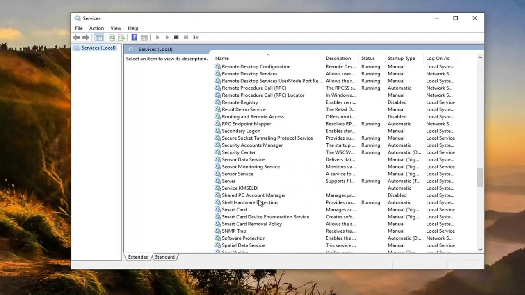Click the Stop Service square icon
Image resolution: width=525 pixels, height=295 pixels.
click(176, 37)
